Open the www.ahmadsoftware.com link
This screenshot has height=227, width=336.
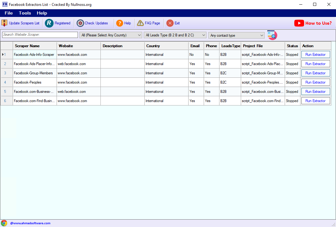click(x=30, y=223)
